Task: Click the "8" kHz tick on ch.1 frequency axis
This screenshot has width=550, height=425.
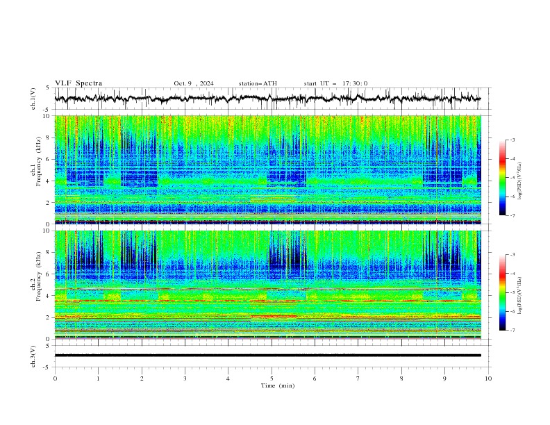Action: tap(49, 137)
